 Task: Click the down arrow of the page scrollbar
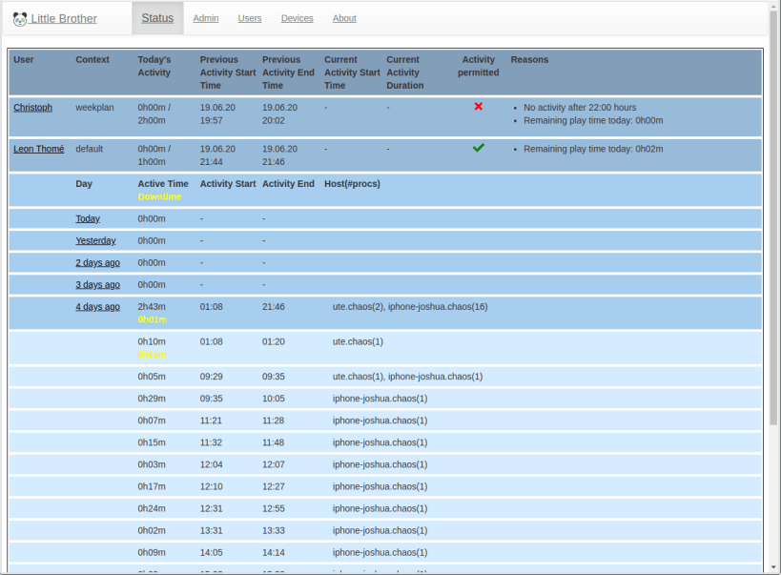(773, 567)
